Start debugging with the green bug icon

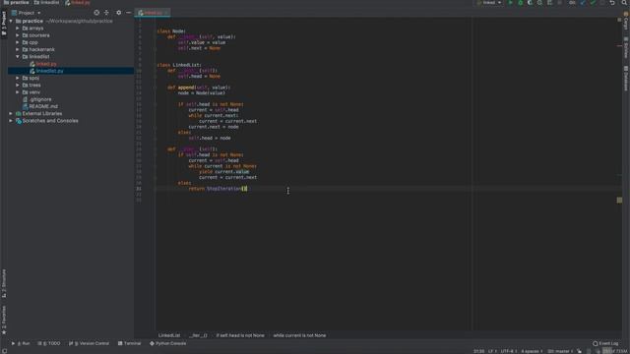521,3
